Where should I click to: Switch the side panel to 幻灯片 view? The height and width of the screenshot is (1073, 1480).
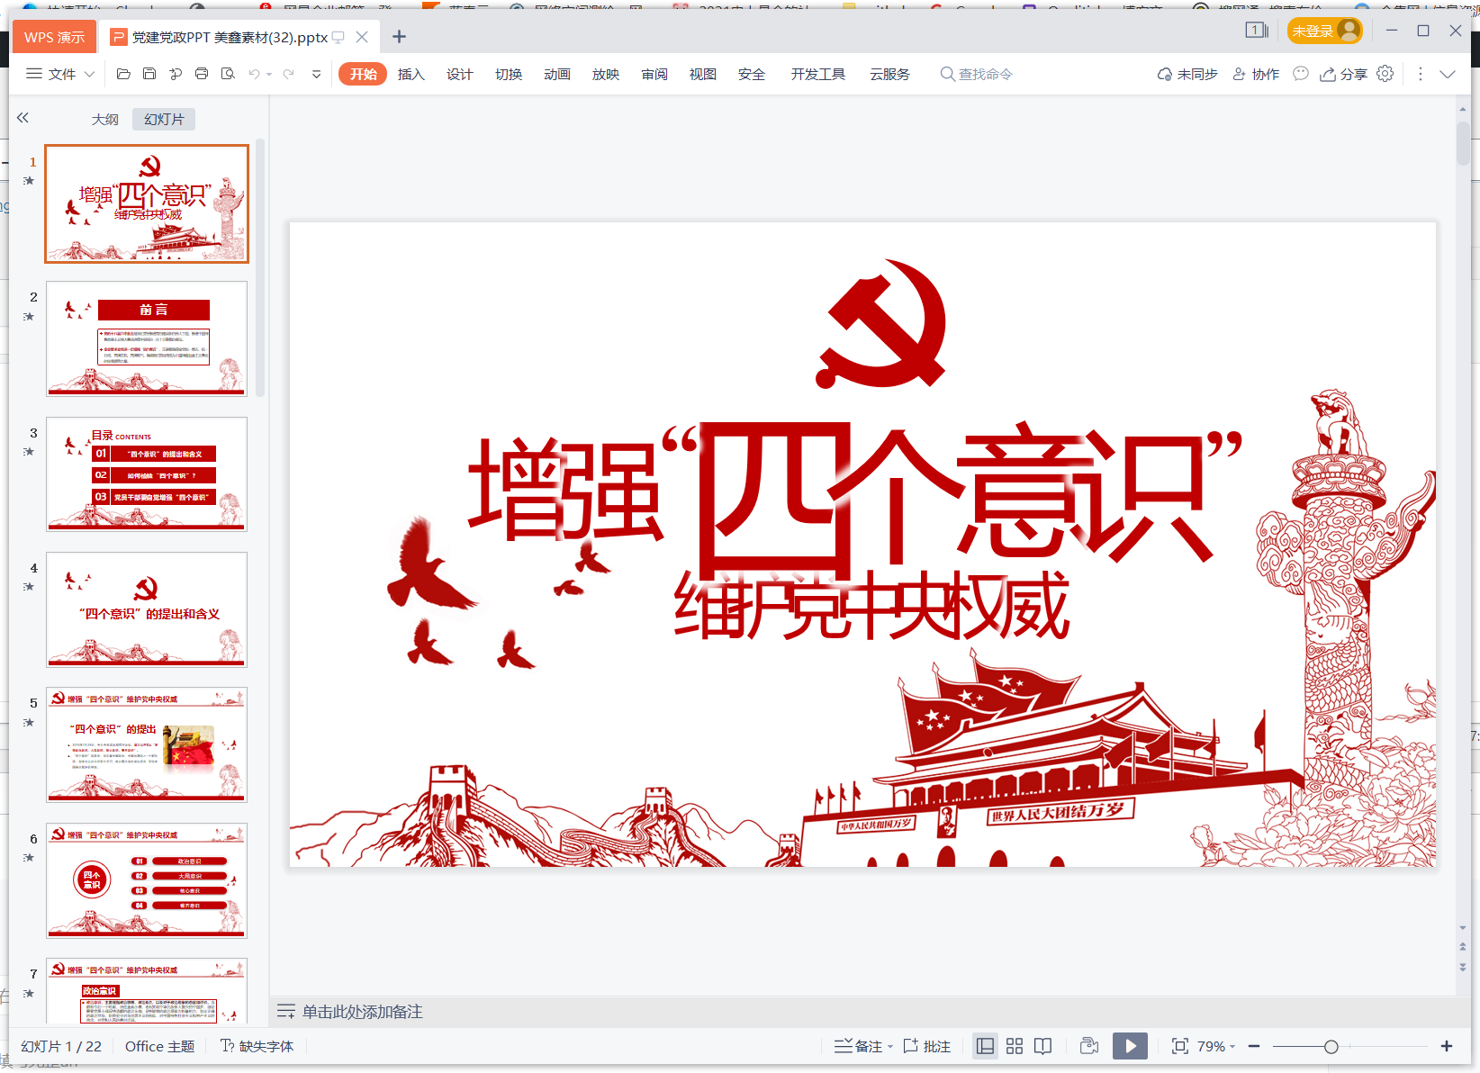pyautogui.click(x=164, y=119)
